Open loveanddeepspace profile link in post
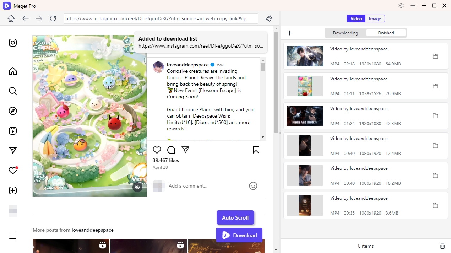This screenshot has width=451, height=253. click(188, 65)
